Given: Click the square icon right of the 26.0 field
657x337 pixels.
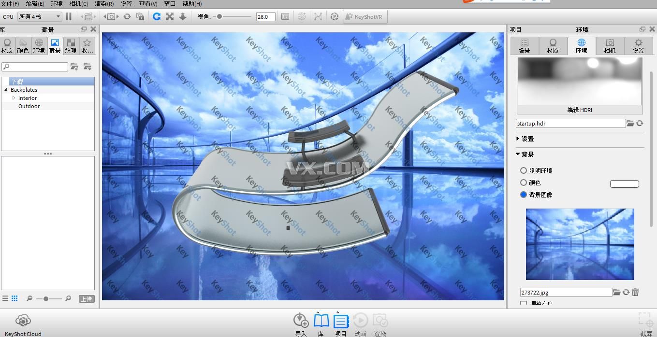Looking at the screenshot, I should pos(285,16).
